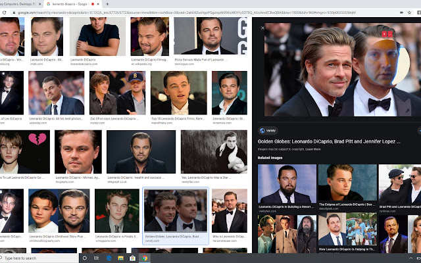Image resolution: width=421 pixels, height=263 pixels.
Task: Close the image preview panel with the X
Action: [262, 28]
